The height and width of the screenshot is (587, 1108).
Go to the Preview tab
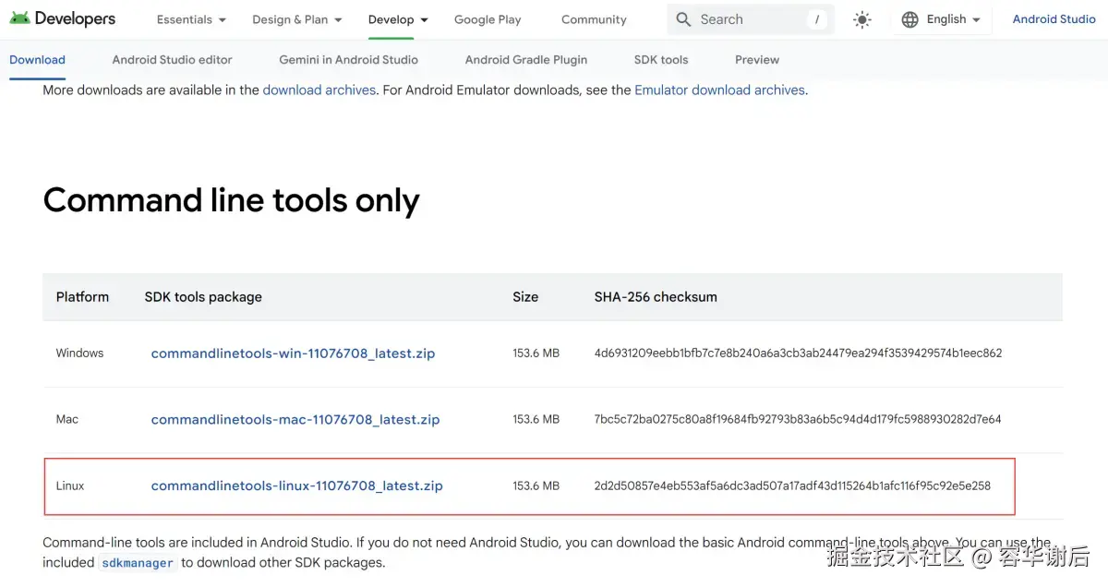pos(757,60)
